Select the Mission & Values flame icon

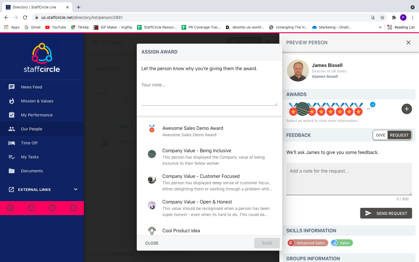[x=11, y=101]
